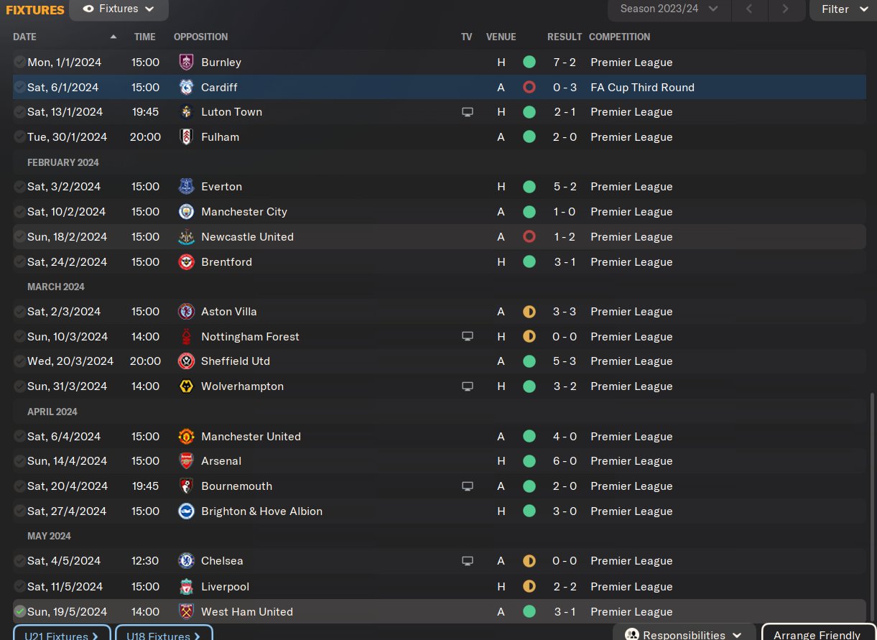The image size is (877, 640).
Task: Toggle checkmark beside Everton fixture on 3/2/2024
Action: point(19,187)
